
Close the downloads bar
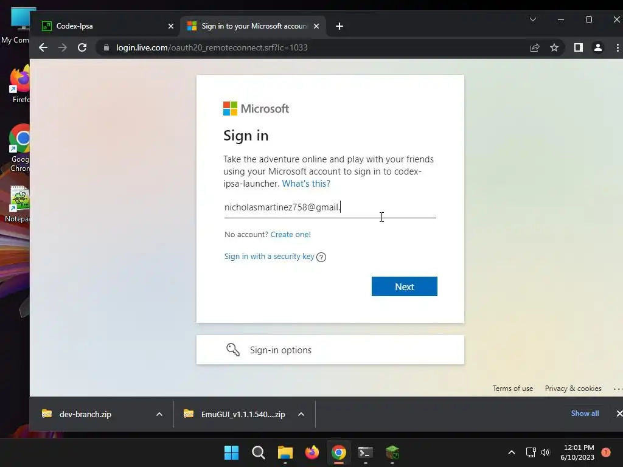[619, 413]
